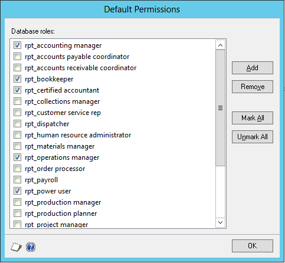
Task: Click the scroll up arrow of roles list
Action: 220,45
